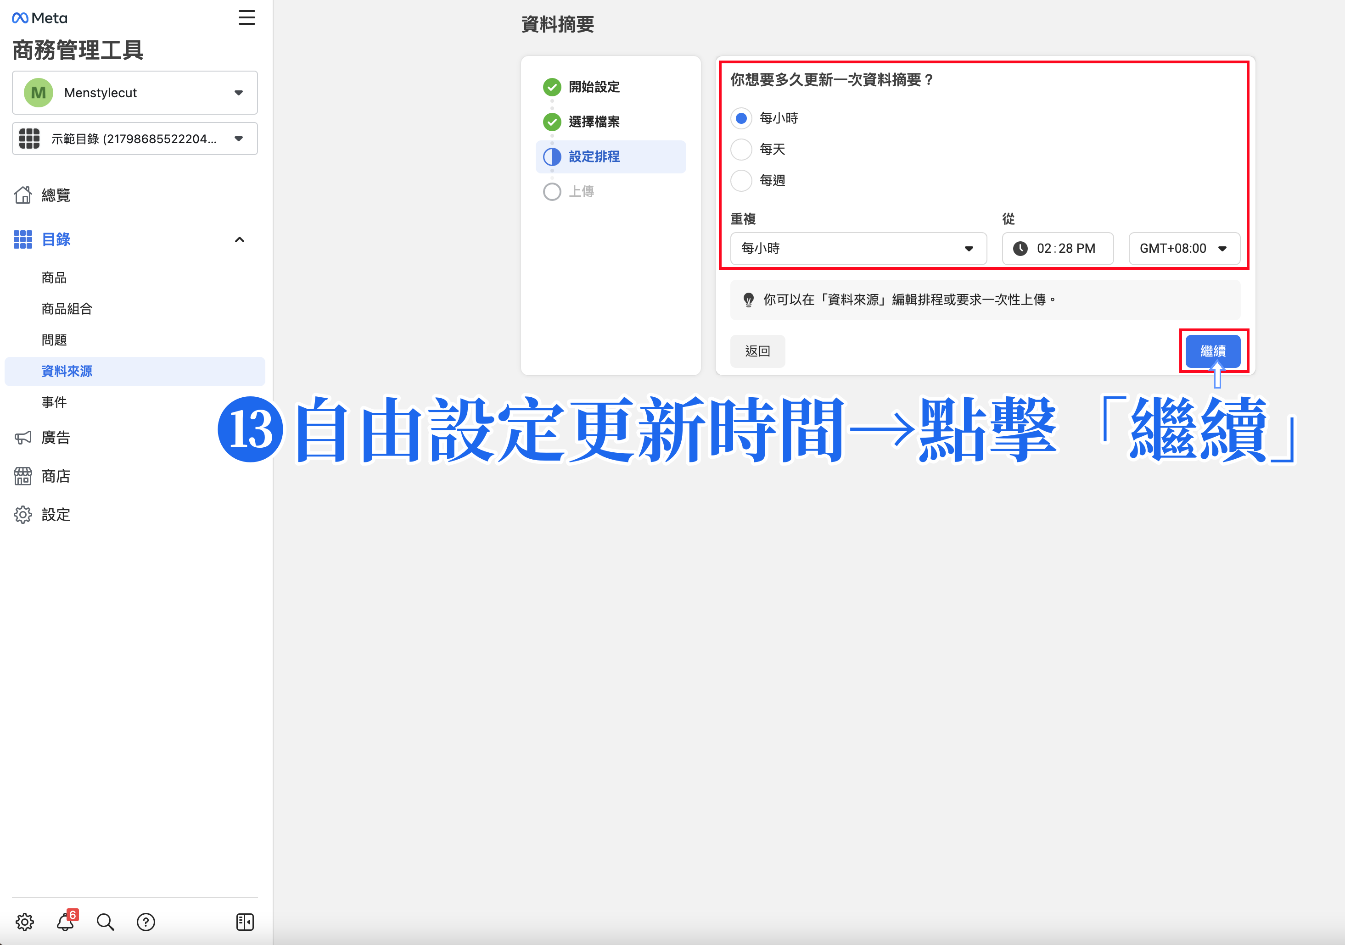
Task: Click the half-filled 設定排程 step icon
Action: coord(552,157)
